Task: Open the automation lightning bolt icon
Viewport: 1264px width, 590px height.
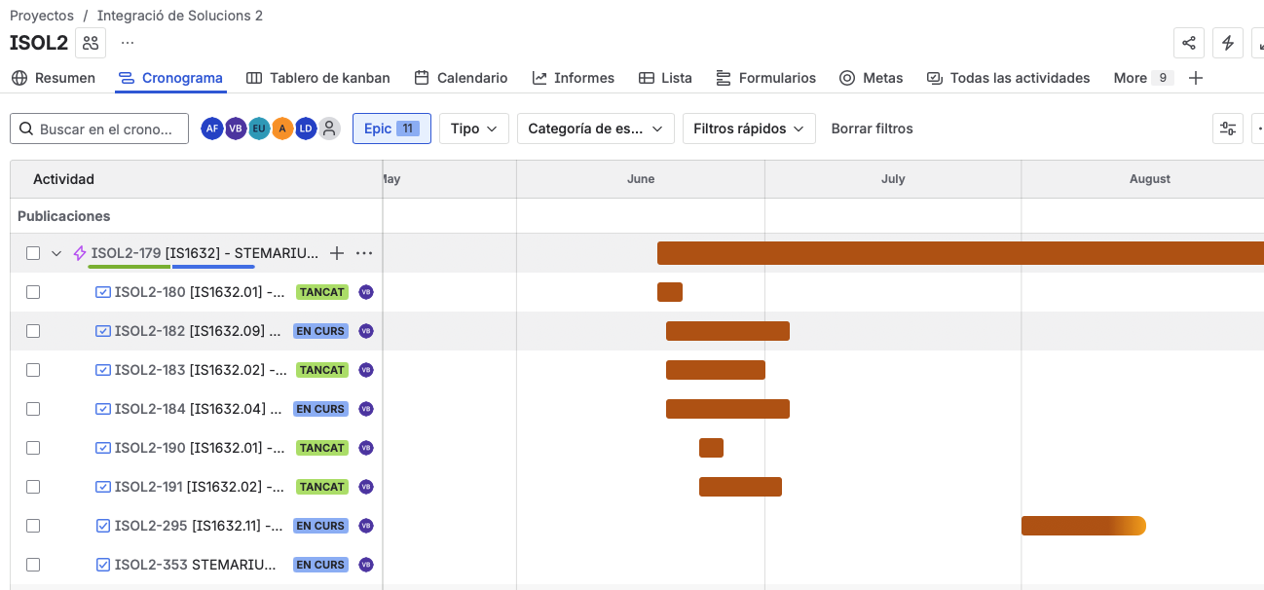Action: [x=1228, y=43]
